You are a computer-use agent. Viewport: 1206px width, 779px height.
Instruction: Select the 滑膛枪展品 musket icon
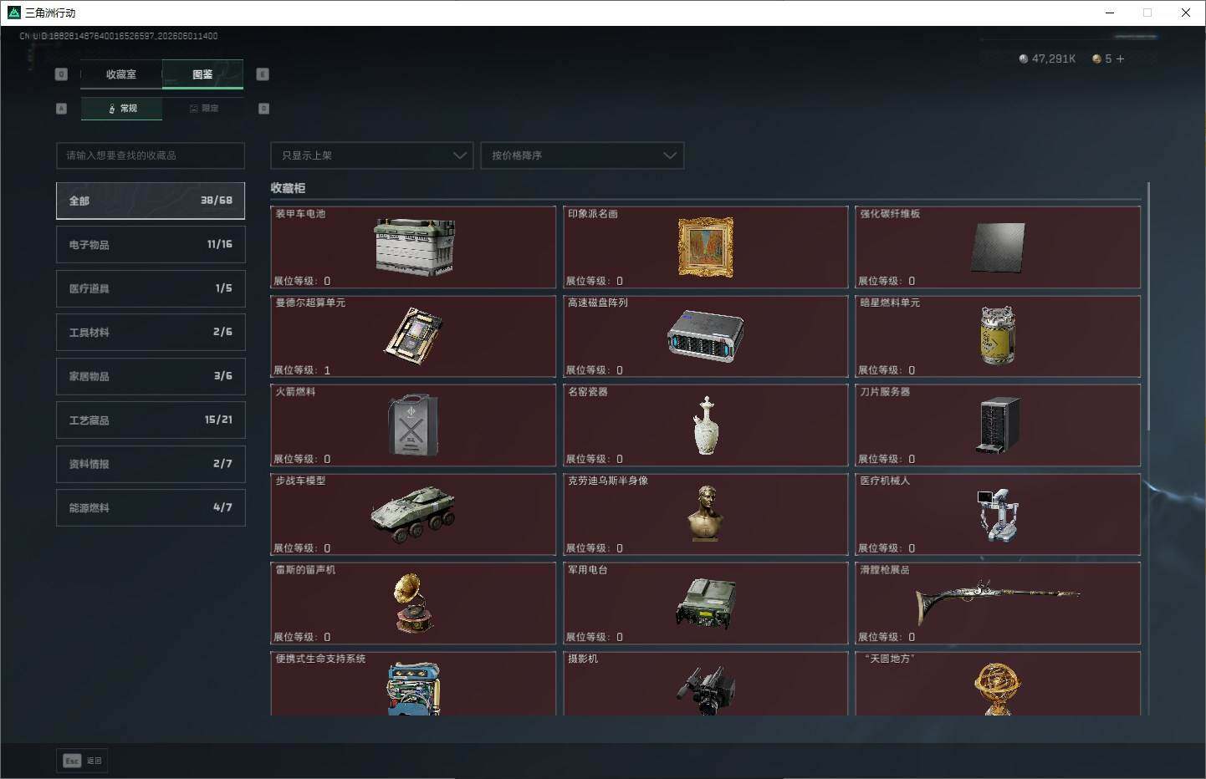coord(998,602)
